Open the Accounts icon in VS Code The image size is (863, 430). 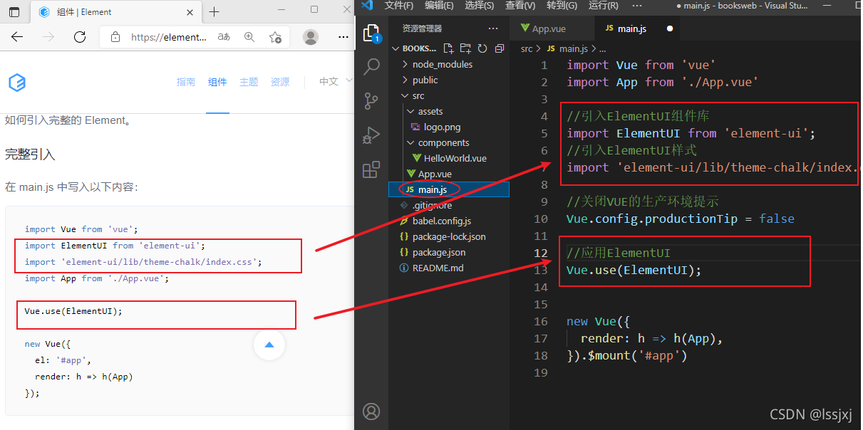tap(371, 411)
